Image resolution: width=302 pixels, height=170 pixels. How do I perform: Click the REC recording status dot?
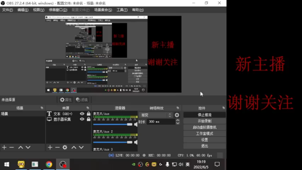(144, 155)
